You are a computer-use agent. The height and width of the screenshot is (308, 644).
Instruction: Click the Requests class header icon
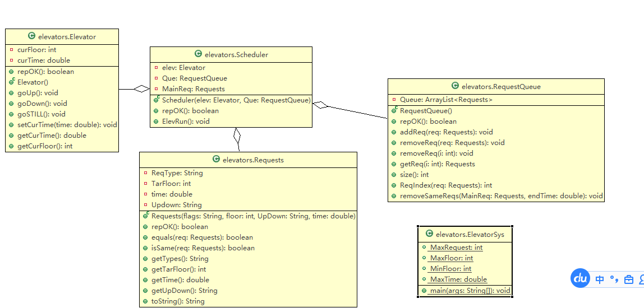[216, 160]
